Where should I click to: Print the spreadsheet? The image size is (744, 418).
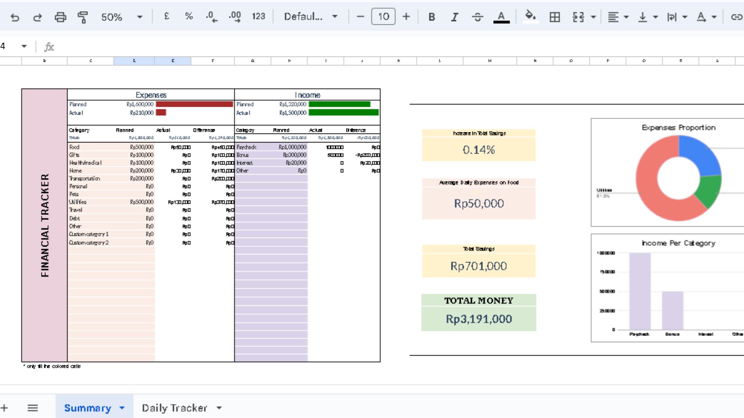(x=60, y=17)
